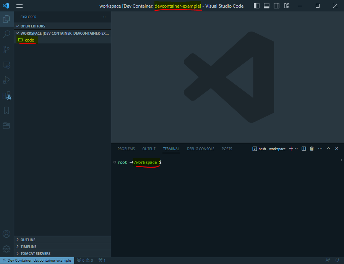The height and width of the screenshot is (264, 344).
Task: Toggle the bottom panel layout button
Action: click(266, 6)
